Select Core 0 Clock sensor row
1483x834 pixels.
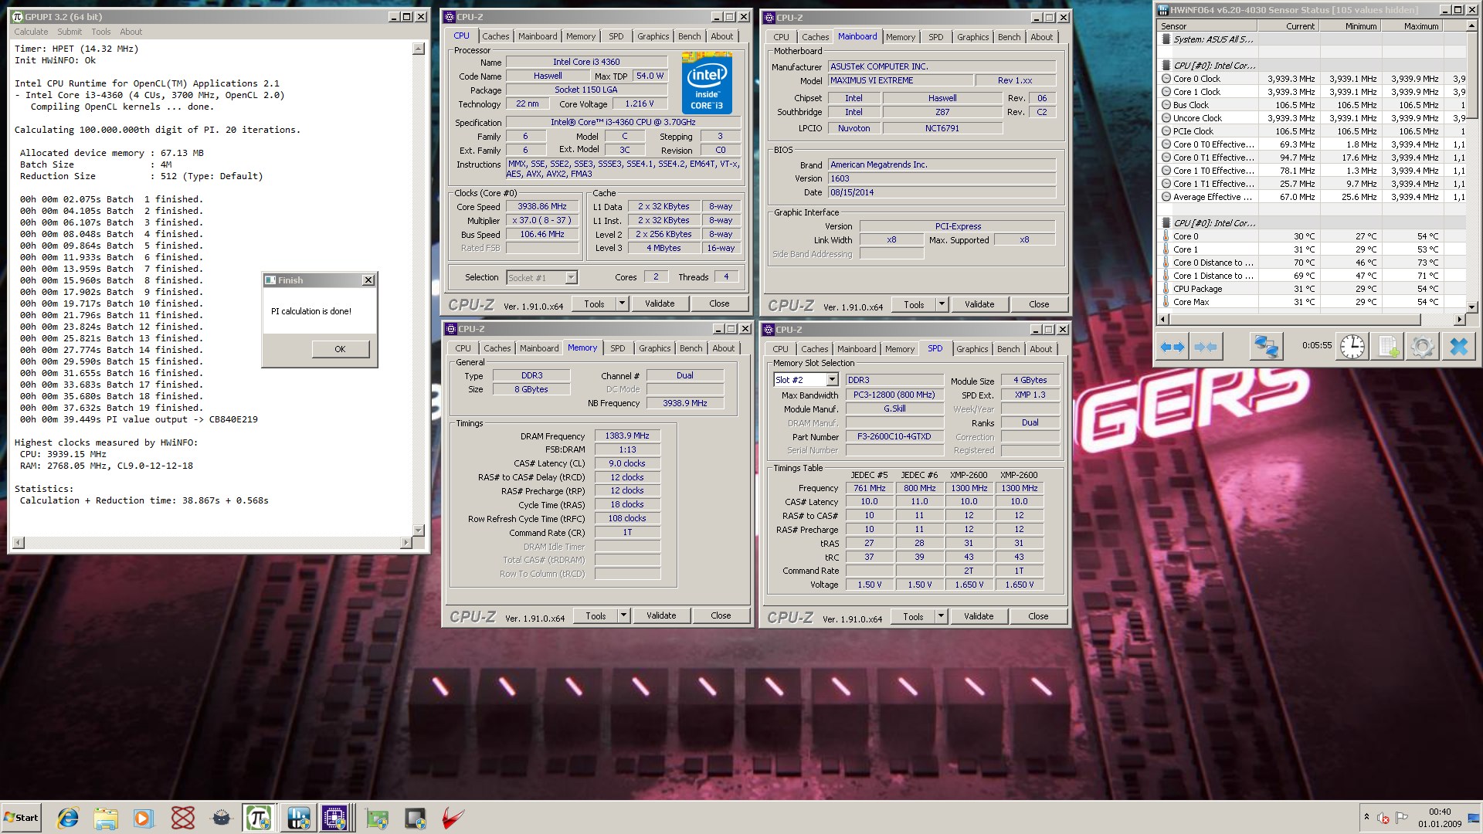1313,79
